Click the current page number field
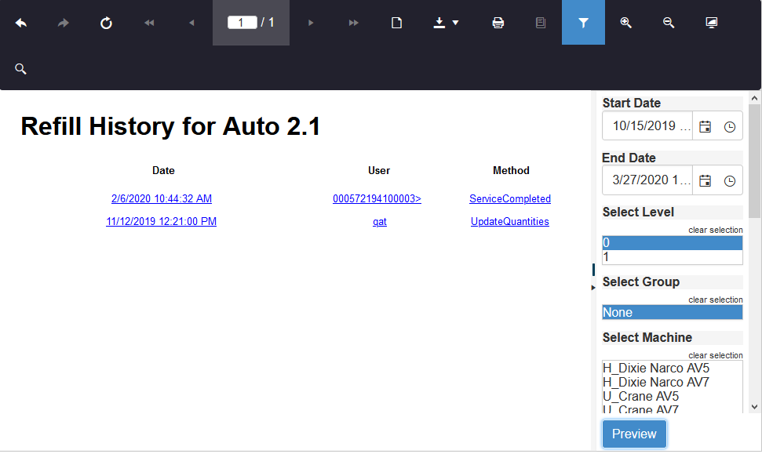The width and height of the screenshot is (762, 454). click(x=242, y=22)
